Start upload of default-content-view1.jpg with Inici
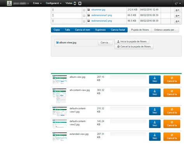 [155, 111]
